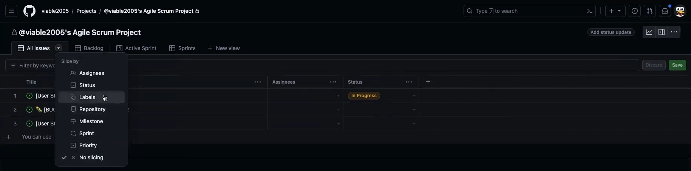691x171 pixels.
Task: Add a new field column with plus icon
Action: pyautogui.click(x=428, y=82)
